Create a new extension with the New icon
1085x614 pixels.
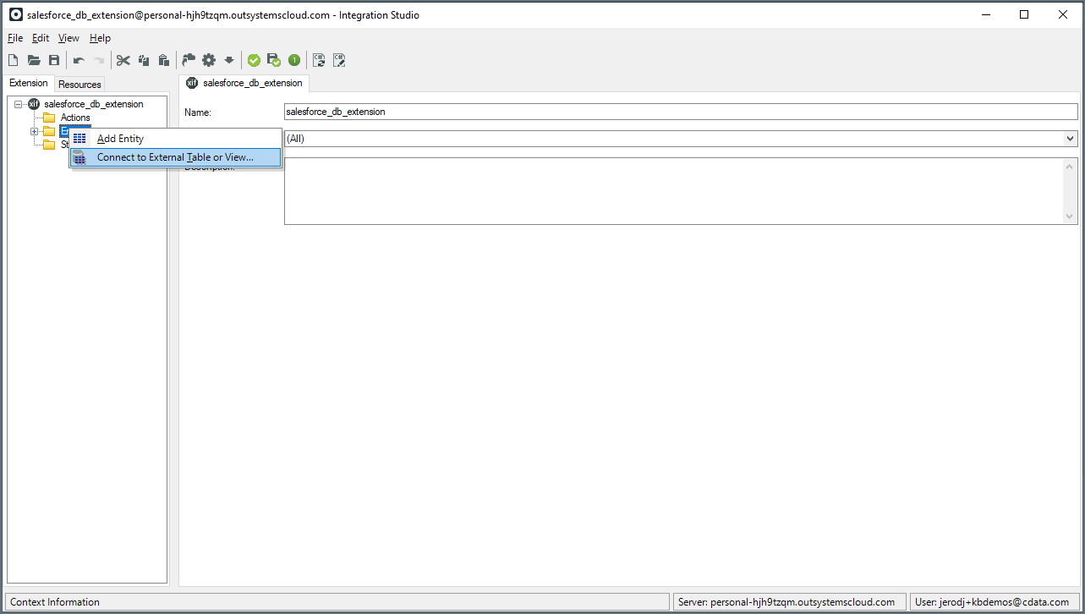[x=13, y=60]
